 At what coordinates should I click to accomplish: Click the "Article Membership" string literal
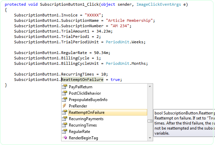[x=129, y=20]
